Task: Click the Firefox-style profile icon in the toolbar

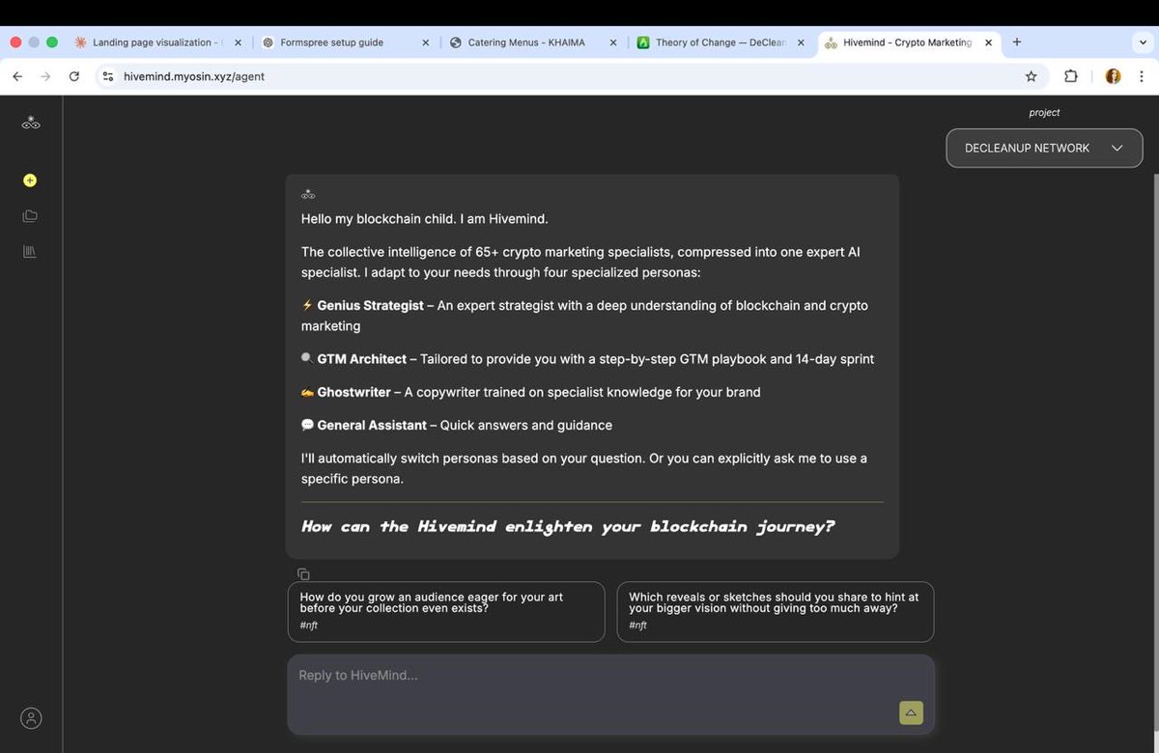Action: coord(1113,75)
